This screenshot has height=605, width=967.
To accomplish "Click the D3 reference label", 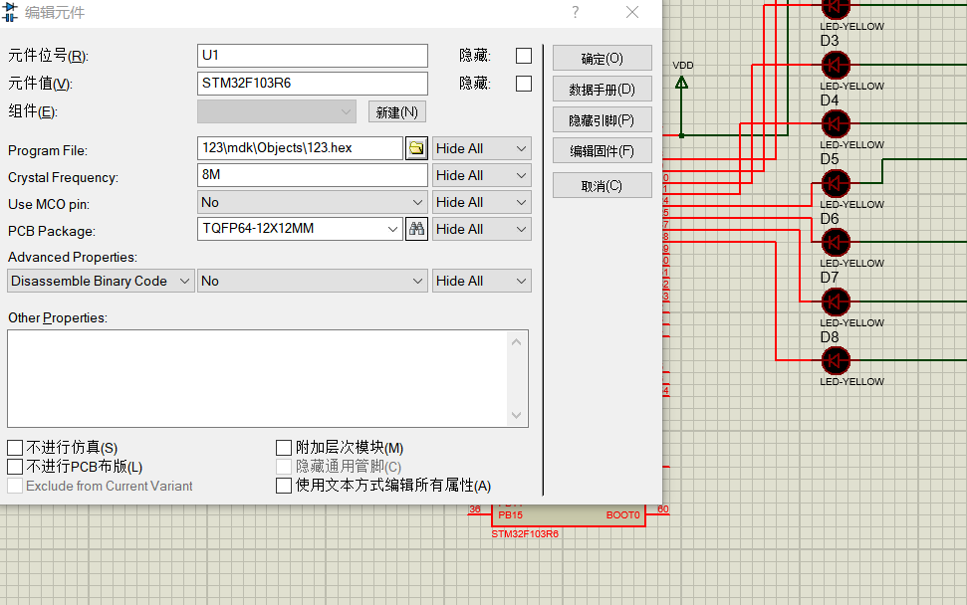I will [x=830, y=41].
